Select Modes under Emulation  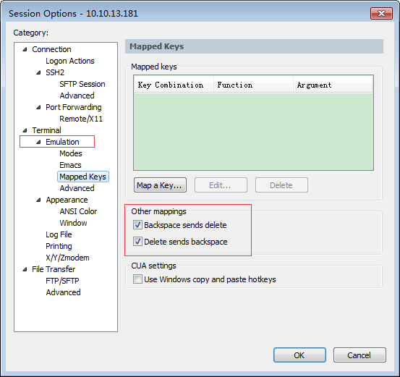[71, 153]
